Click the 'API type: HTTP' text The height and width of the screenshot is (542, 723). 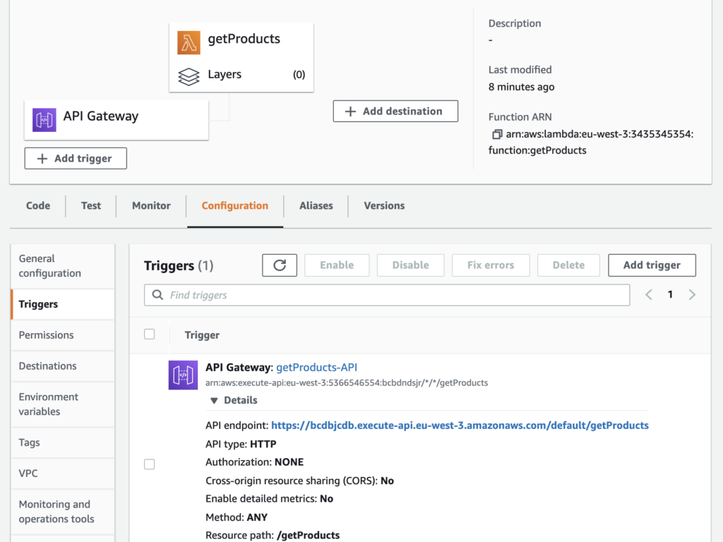pyautogui.click(x=241, y=444)
